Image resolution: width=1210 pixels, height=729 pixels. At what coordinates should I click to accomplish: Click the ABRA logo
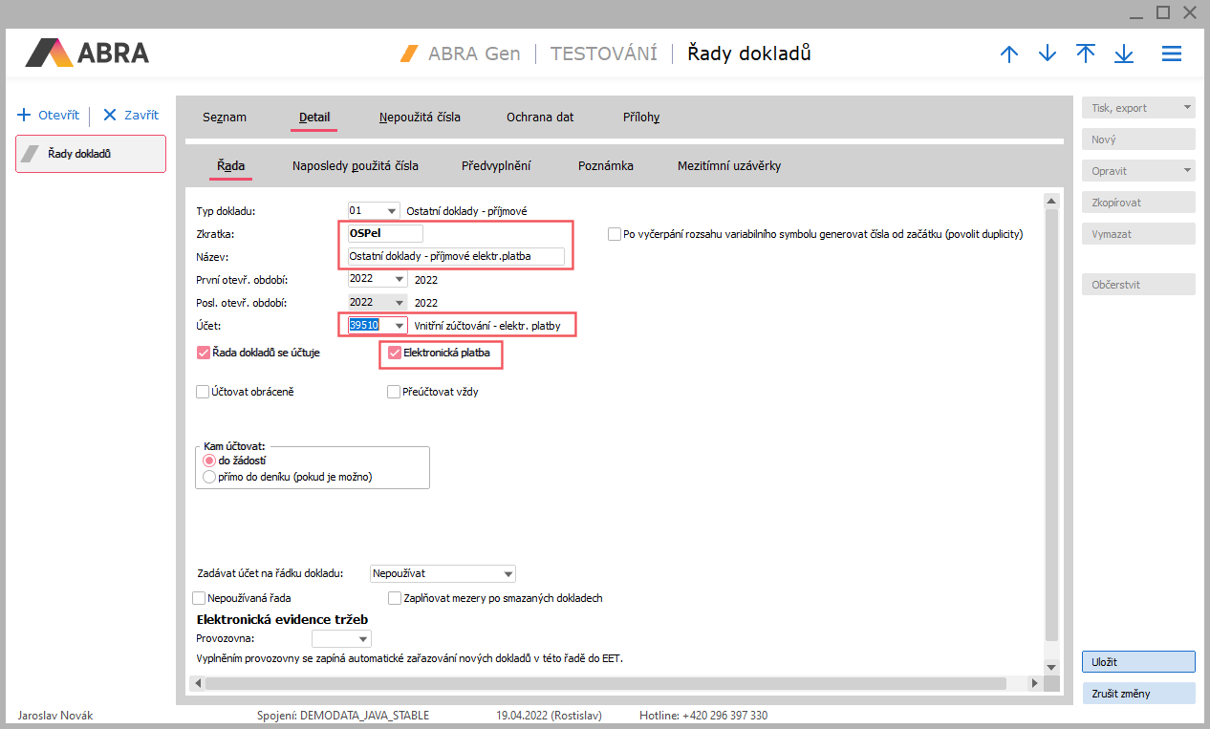point(87,53)
